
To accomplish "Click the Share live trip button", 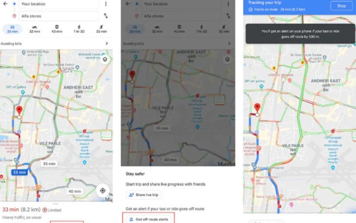I will pos(144,195).
